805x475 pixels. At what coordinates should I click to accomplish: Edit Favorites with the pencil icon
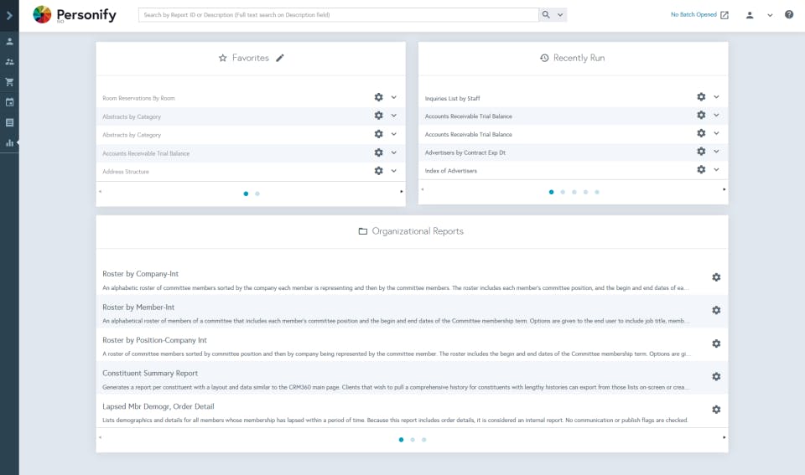280,58
